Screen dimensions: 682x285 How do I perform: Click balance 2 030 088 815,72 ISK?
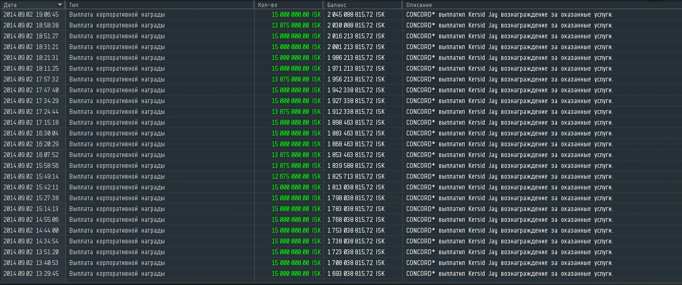(x=356, y=25)
